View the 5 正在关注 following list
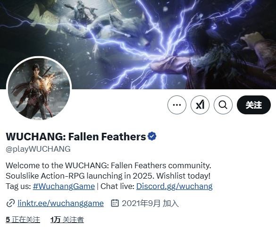Viewport: 276px width, 232px height. tap(23, 220)
